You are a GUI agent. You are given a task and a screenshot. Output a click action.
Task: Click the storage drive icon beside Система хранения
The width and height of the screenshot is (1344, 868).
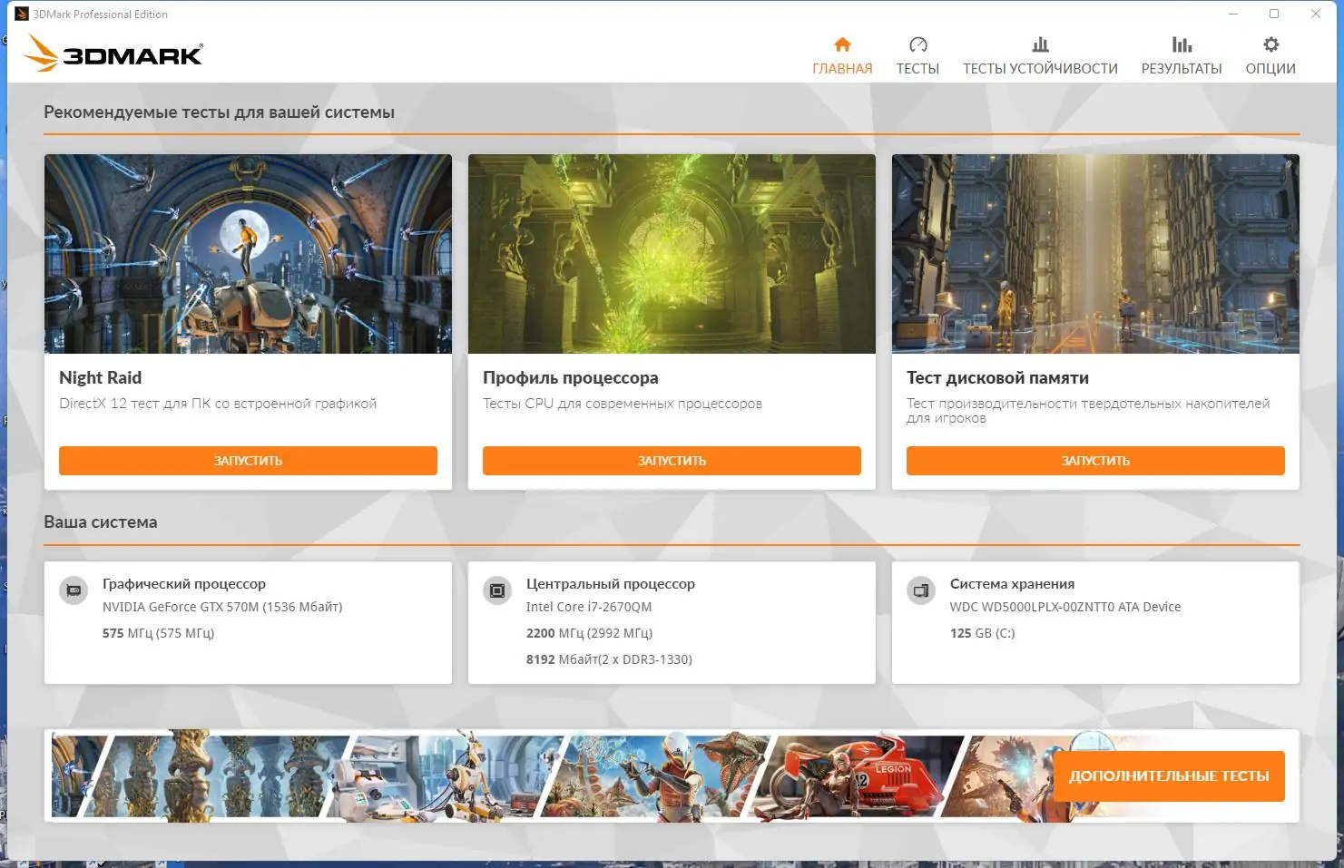[x=921, y=590]
